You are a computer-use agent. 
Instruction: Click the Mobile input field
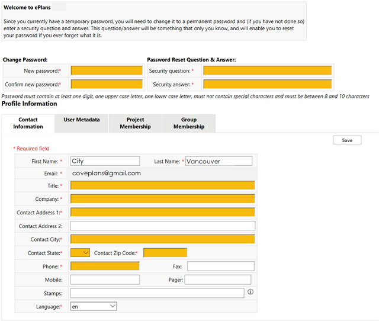pos(105,280)
